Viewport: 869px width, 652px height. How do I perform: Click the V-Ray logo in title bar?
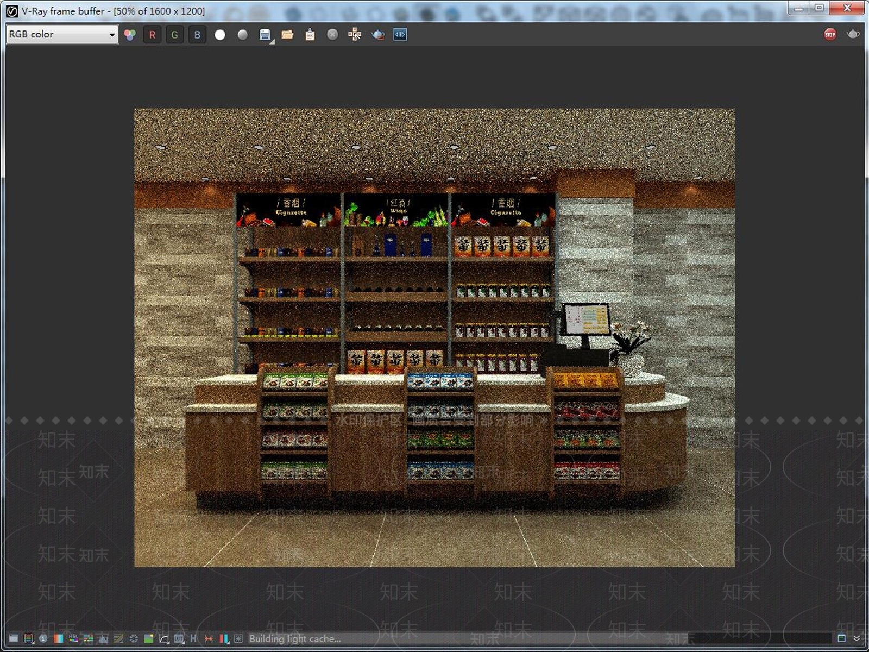pyautogui.click(x=11, y=11)
